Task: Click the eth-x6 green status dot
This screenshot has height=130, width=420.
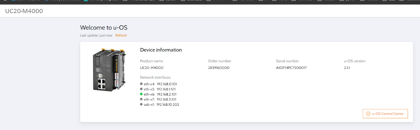Action: [x=141, y=94]
